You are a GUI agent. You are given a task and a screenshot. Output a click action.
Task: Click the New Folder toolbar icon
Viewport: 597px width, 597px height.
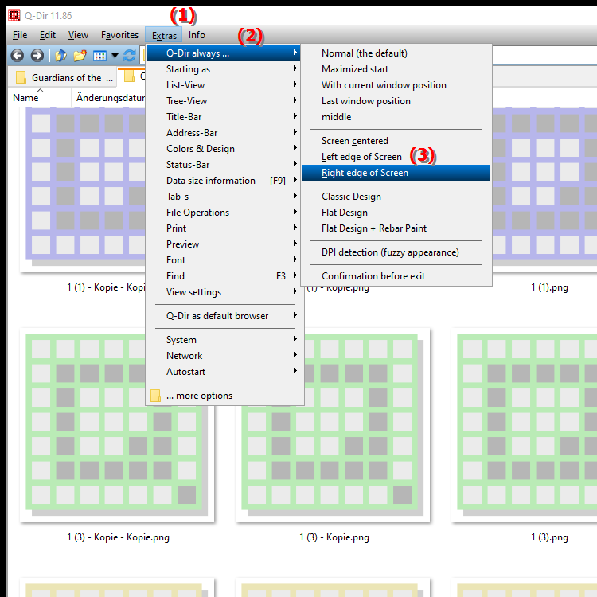80,56
